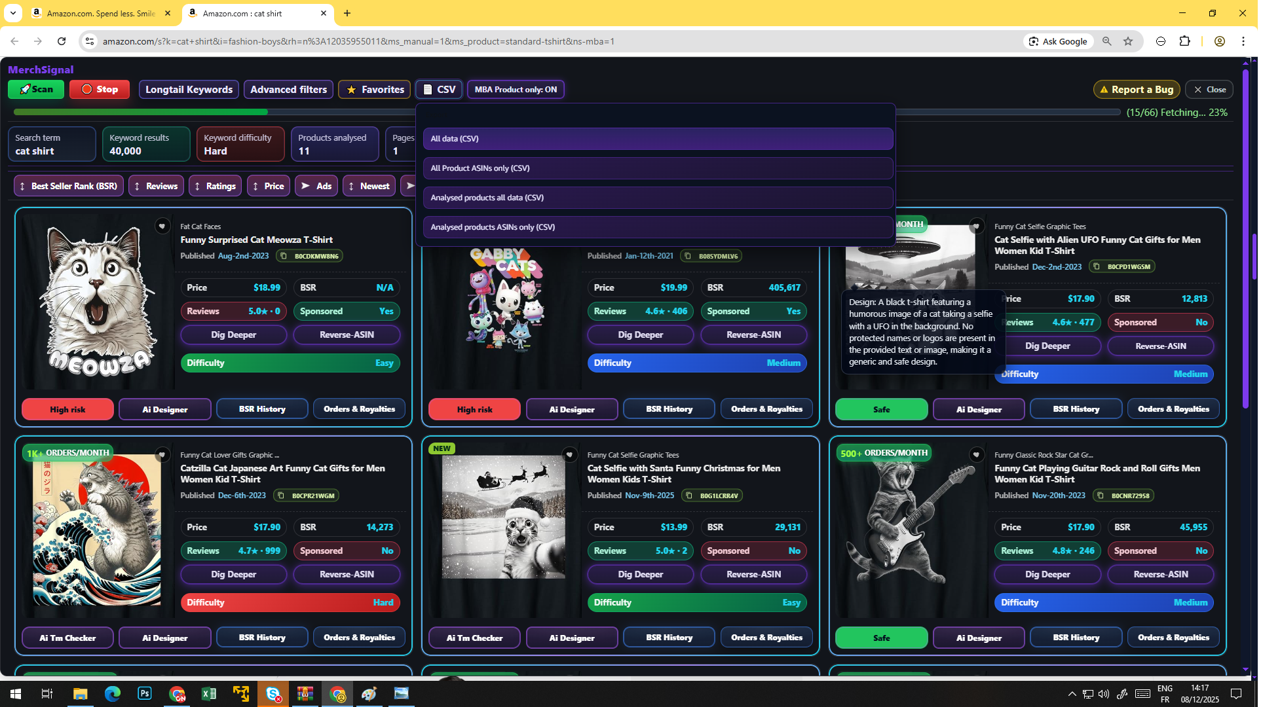Select 'All Product ASINs only (CSV)' option
The height and width of the screenshot is (707, 1263).
click(657, 168)
